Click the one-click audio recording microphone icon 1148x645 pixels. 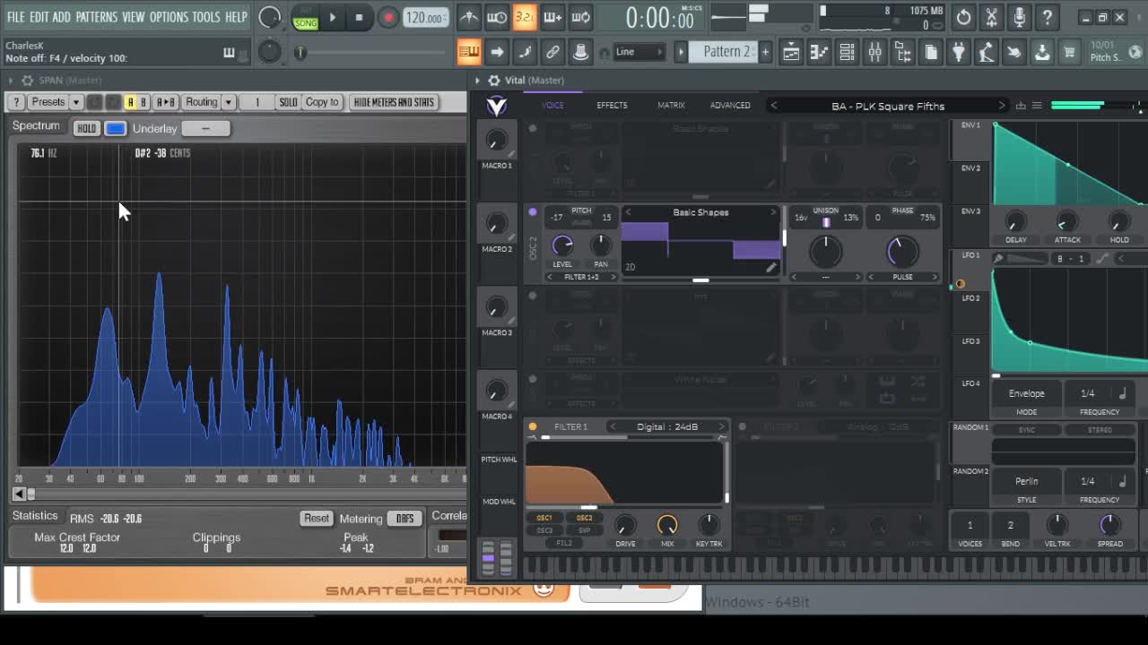click(1019, 17)
